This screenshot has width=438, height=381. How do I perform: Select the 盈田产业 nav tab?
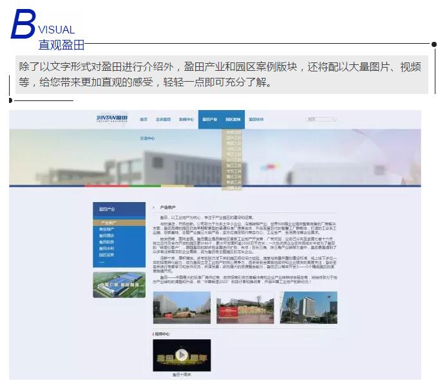click(210, 119)
